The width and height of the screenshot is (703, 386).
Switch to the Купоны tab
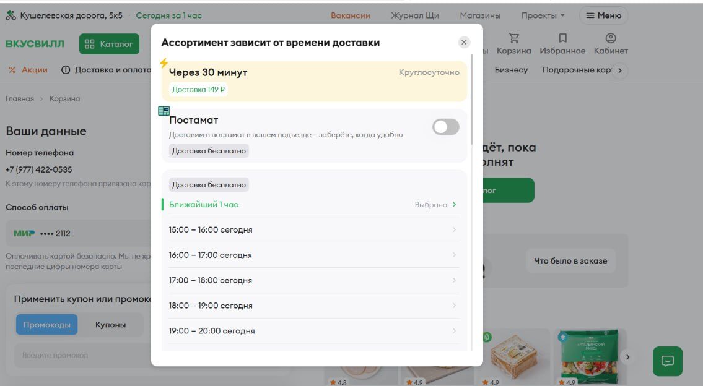pos(110,325)
